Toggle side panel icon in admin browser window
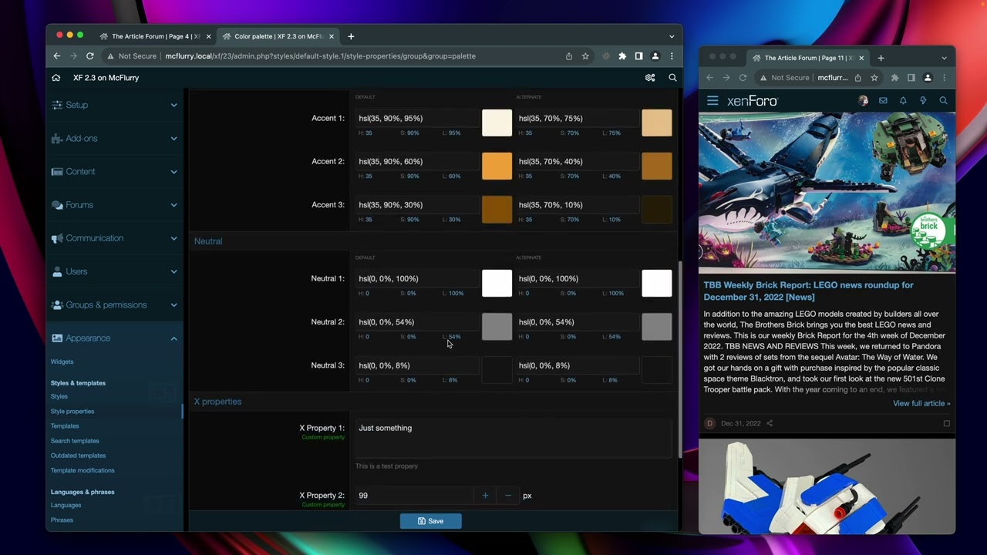The image size is (987, 555). point(638,56)
